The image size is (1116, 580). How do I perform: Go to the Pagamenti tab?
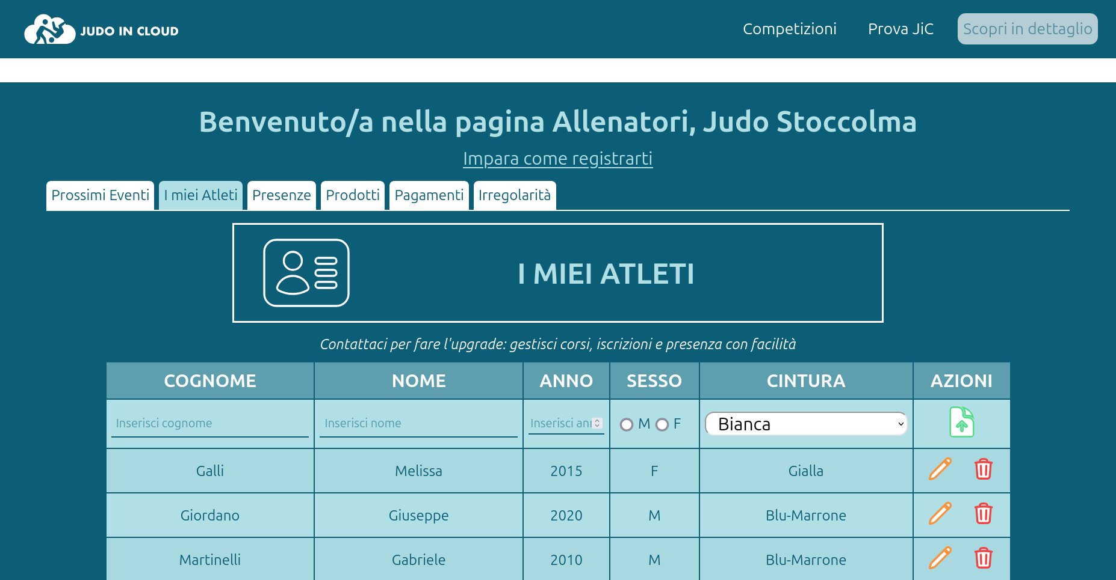tap(429, 195)
